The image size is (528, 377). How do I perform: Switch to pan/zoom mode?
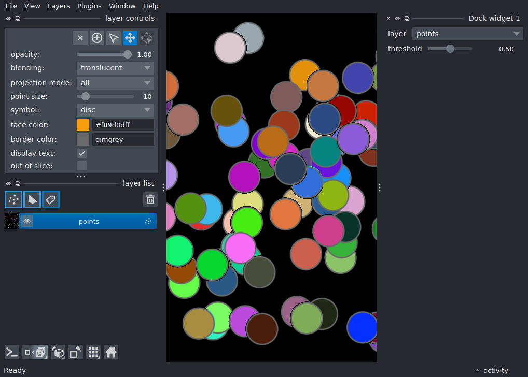click(x=130, y=38)
